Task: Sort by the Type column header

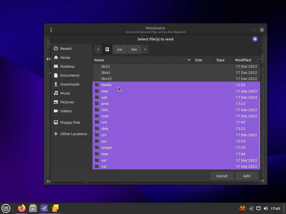Action: point(224,60)
